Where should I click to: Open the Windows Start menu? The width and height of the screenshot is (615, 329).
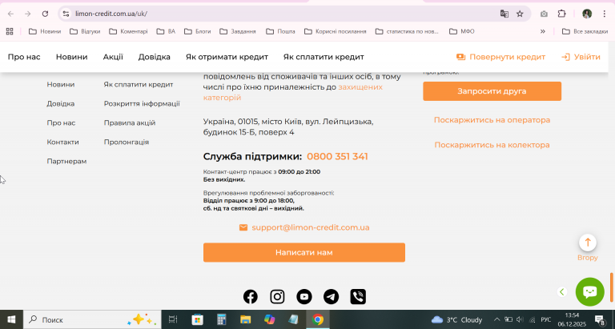pyautogui.click(x=11, y=319)
